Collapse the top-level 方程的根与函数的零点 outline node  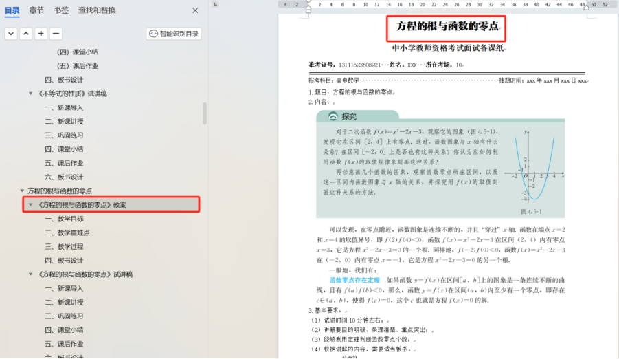point(21,191)
